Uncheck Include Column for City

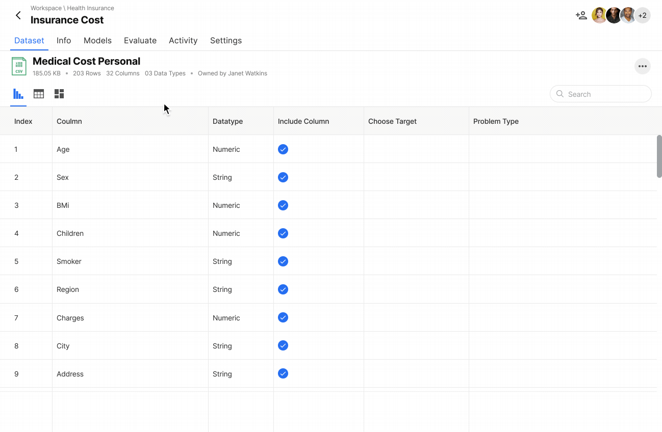point(283,345)
